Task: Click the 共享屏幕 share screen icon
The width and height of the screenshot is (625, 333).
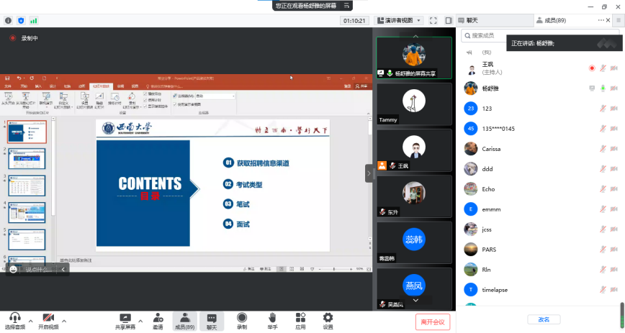Action: click(x=125, y=319)
